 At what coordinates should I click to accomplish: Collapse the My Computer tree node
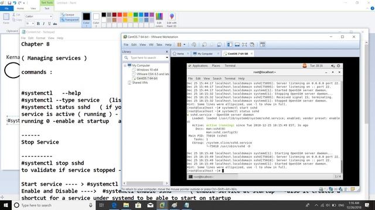(x=125, y=65)
